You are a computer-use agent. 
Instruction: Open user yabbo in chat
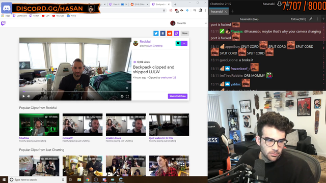235,84
